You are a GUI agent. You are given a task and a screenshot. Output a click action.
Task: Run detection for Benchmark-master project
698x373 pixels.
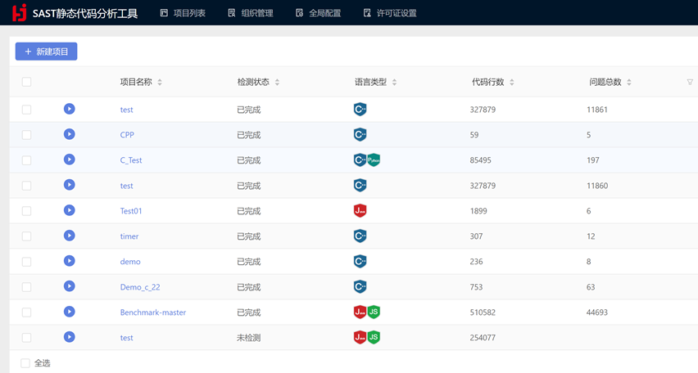click(70, 312)
